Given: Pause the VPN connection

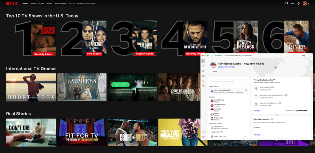Looking at the screenshot, I should tap(215, 71).
